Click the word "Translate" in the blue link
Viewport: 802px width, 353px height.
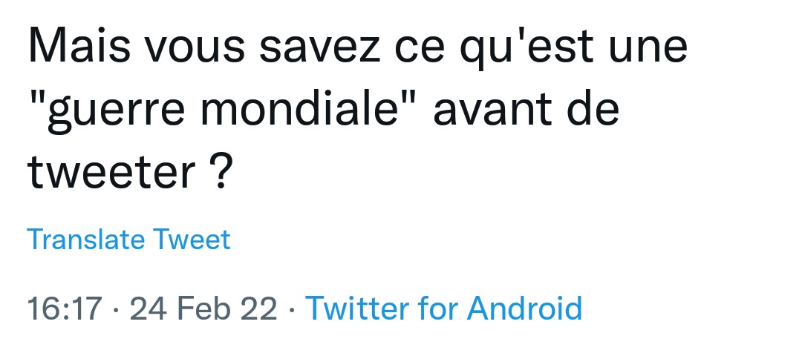[x=85, y=240]
